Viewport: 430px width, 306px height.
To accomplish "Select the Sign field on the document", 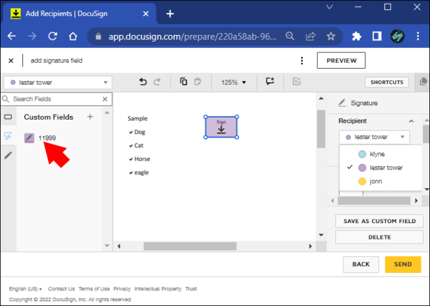I will (x=221, y=127).
